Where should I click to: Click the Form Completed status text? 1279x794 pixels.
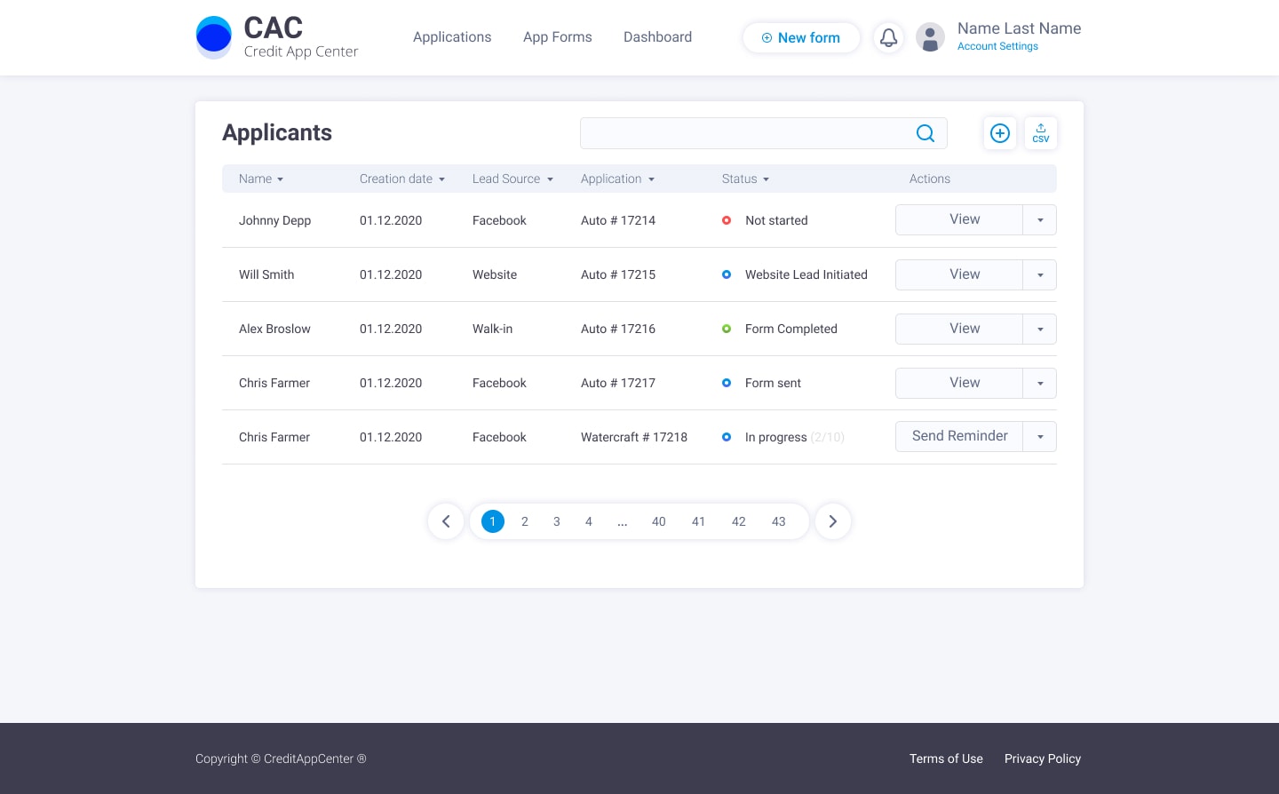click(791, 329)
